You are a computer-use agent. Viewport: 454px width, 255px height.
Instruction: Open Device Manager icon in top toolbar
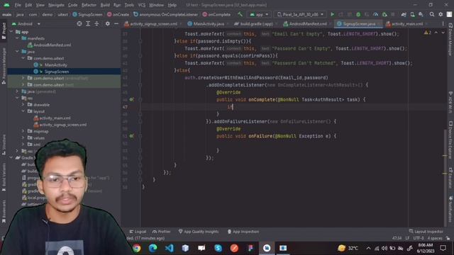click(x=412, y=14)
